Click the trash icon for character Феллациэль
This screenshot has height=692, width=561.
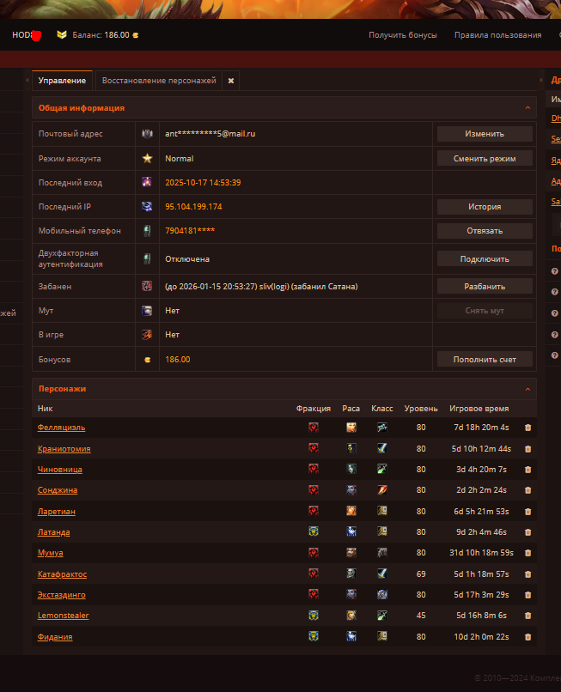click(527, 428)
